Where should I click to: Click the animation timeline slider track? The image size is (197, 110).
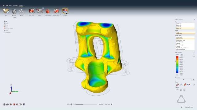click(86, 105)
